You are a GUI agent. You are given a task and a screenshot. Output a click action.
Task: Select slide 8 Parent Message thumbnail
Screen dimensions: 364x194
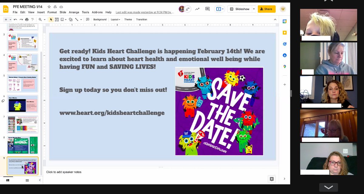[23, 146]
